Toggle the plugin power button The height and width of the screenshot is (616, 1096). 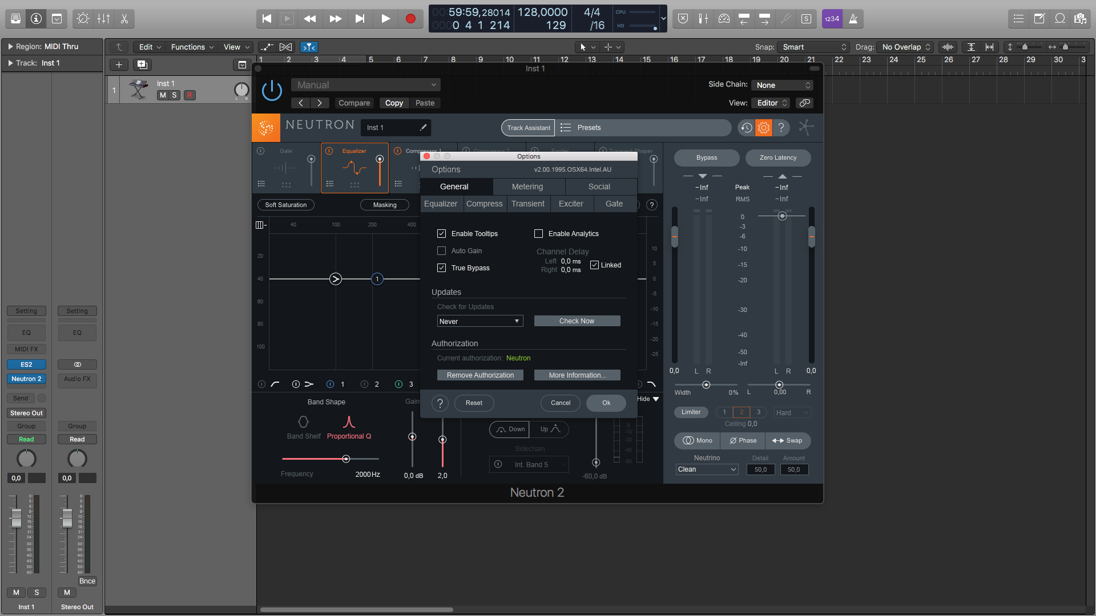click(272, 91)
